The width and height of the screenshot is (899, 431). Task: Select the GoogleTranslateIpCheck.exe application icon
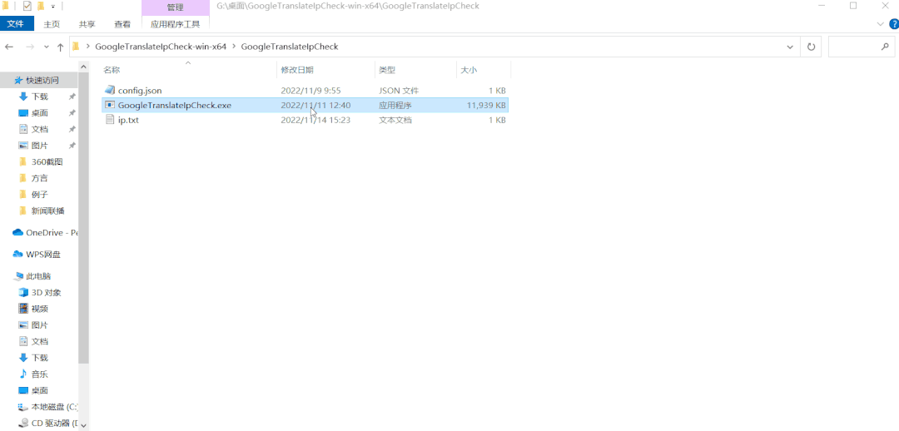[x=110, y=106]
